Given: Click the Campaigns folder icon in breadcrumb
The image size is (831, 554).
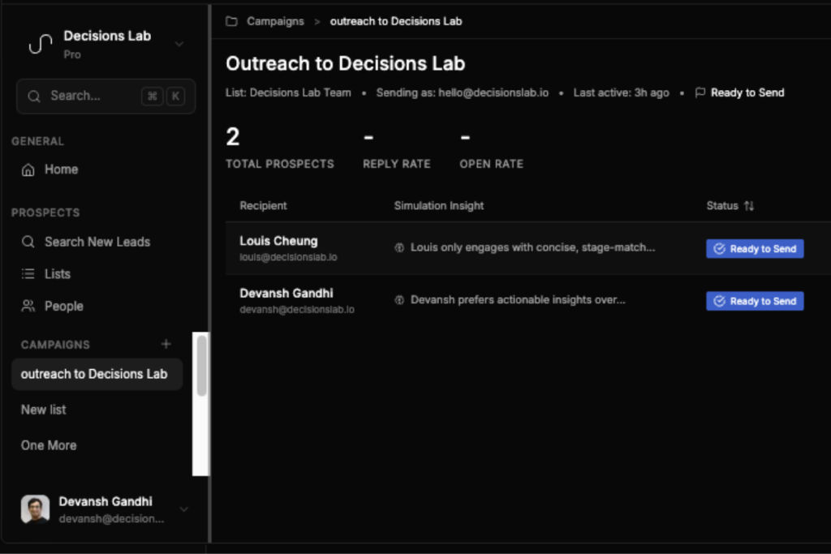Looking at the screenshot, I should click(231, 21).
